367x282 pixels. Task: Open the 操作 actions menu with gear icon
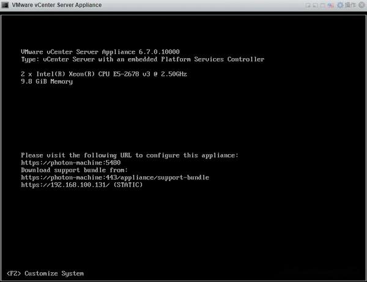pos(346,5)
